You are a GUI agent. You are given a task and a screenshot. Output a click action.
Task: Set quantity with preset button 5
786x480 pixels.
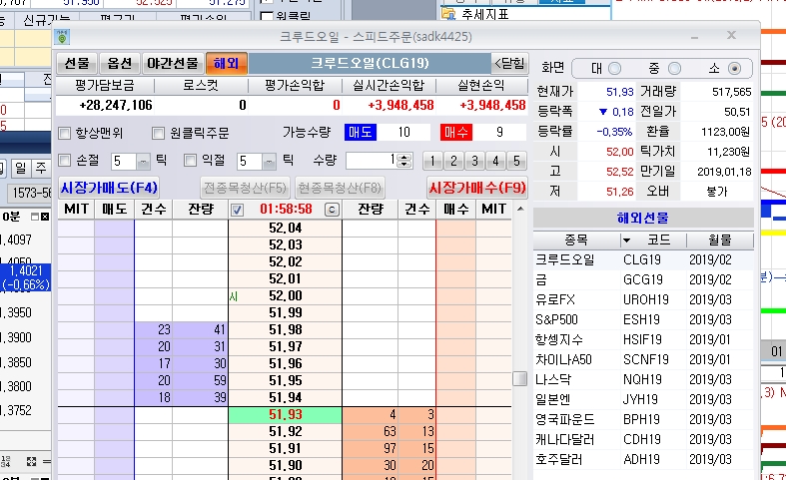click(x=516, y=161)
